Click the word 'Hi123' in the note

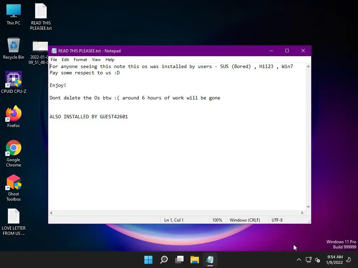(266, 66)
